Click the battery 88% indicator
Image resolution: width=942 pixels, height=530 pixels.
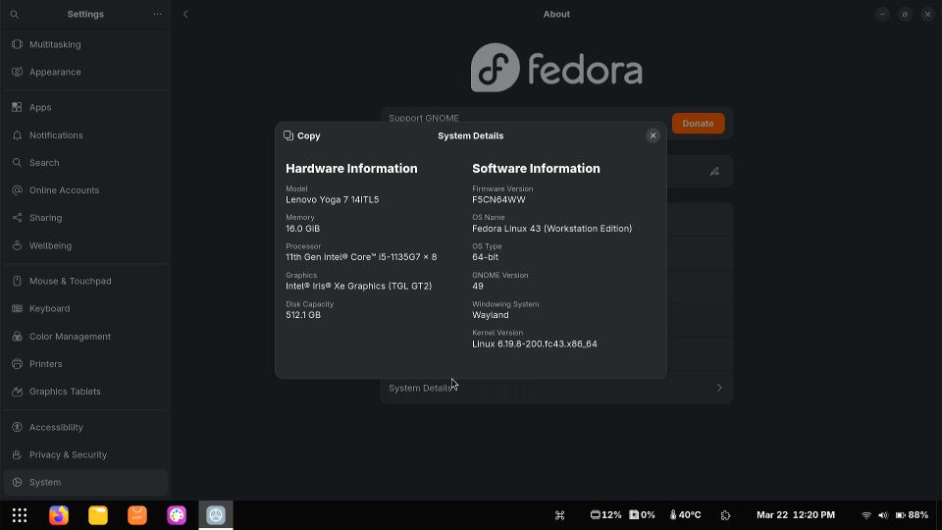(x=912, y=515)
